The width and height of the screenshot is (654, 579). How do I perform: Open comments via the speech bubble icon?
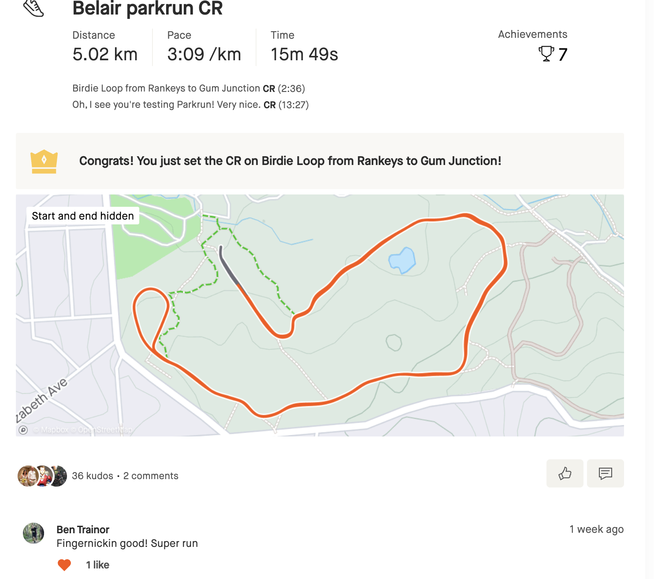pos(605,474)
